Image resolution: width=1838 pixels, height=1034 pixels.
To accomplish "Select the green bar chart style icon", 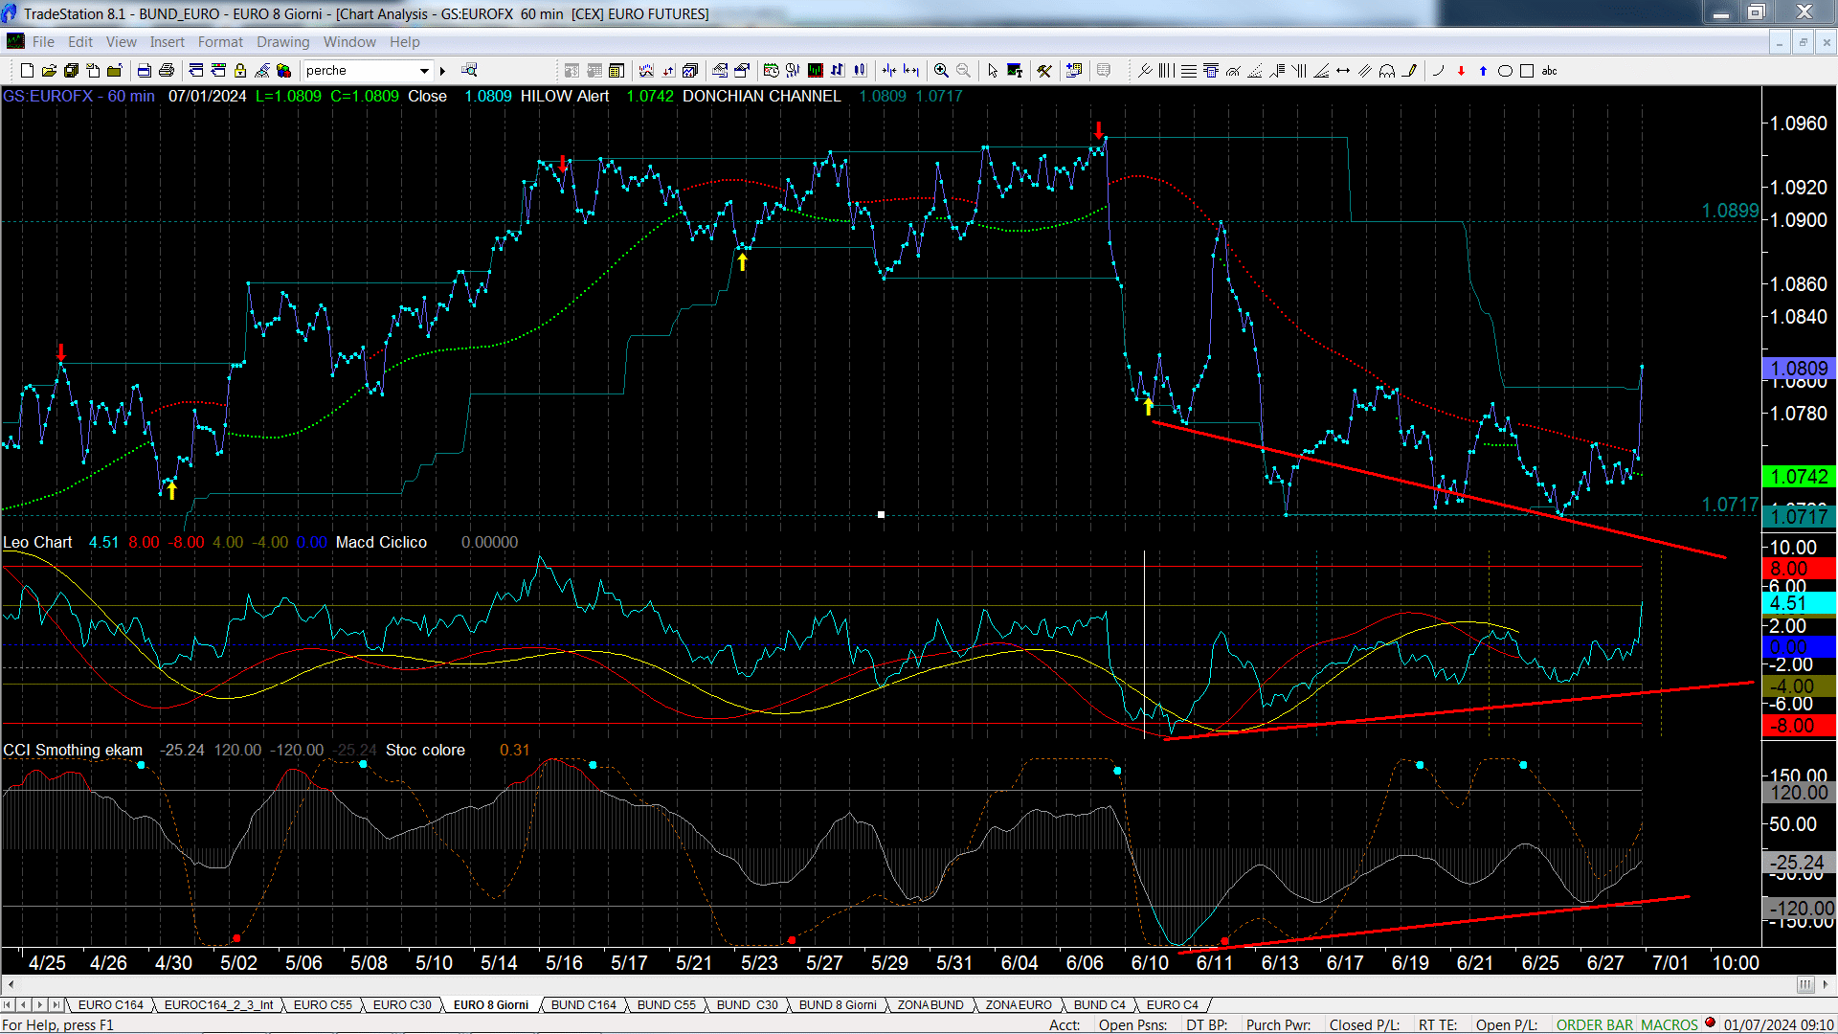I will point(815,71).
